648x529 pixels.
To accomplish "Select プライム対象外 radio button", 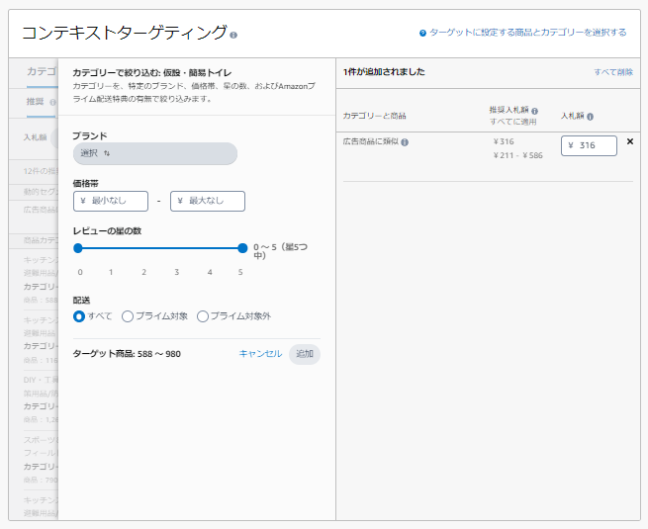I will point(203,316).
